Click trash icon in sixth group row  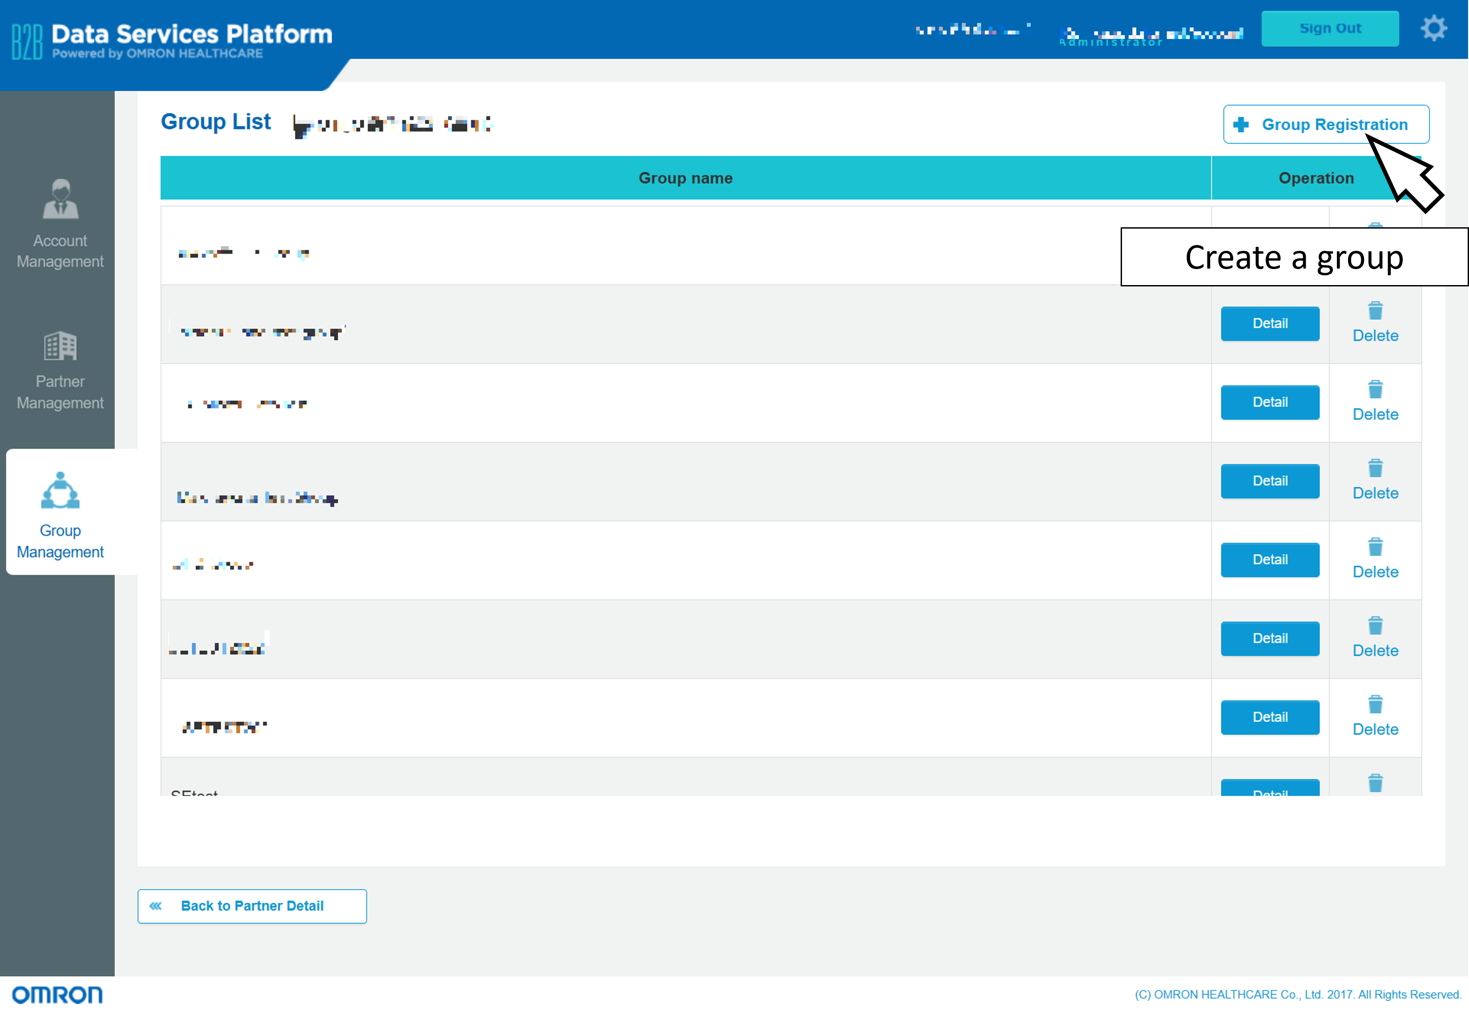pos(1375,626)
